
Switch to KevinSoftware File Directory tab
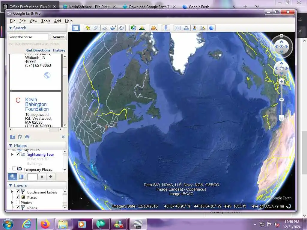click(x=90, y=7)
